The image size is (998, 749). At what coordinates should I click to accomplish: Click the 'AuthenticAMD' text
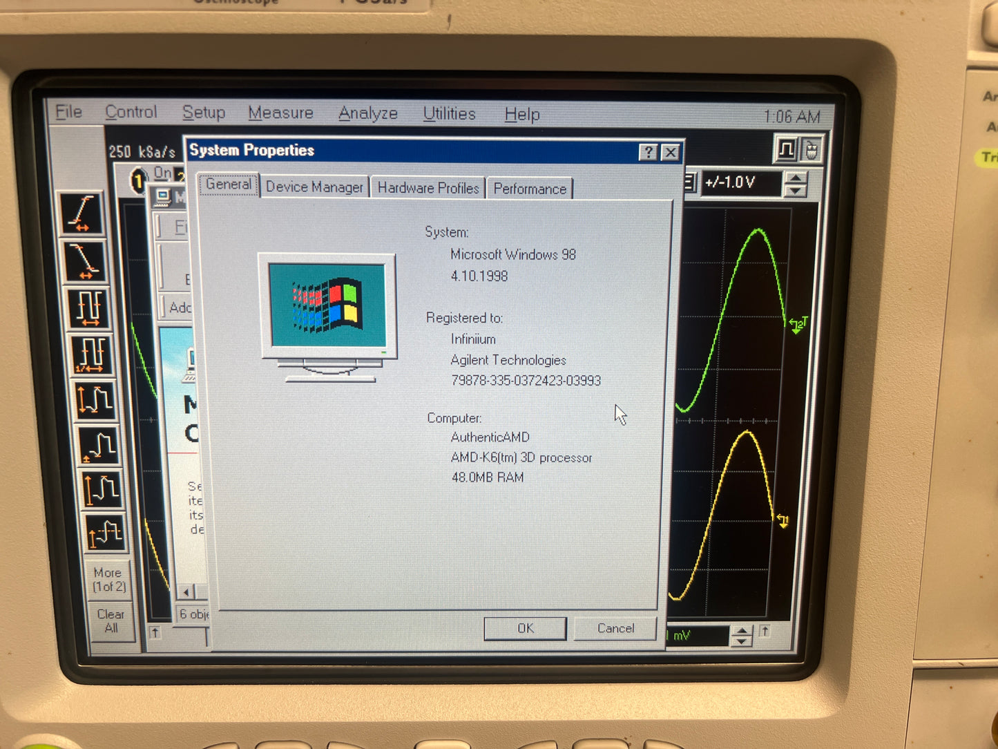[490, 437]
